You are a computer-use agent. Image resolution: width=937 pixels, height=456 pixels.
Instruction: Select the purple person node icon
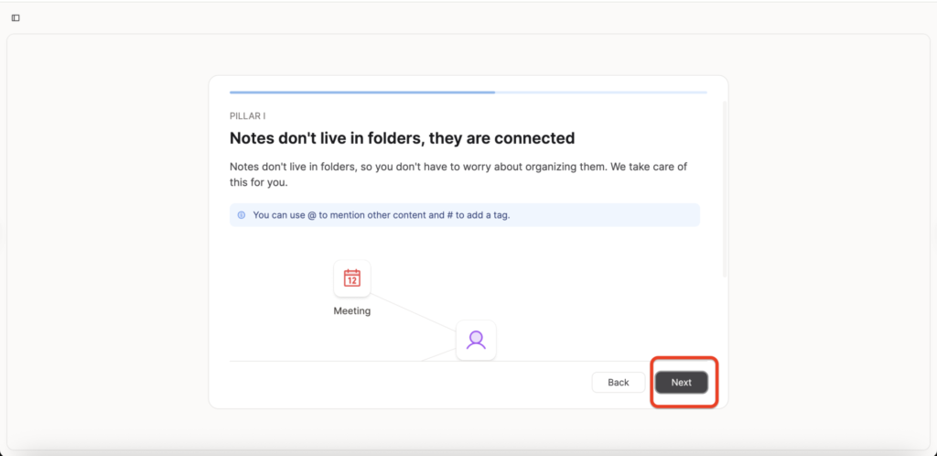(475, 340)
